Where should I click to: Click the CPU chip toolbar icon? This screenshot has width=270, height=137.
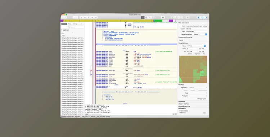pyautogui.click(x=163, y=17)
